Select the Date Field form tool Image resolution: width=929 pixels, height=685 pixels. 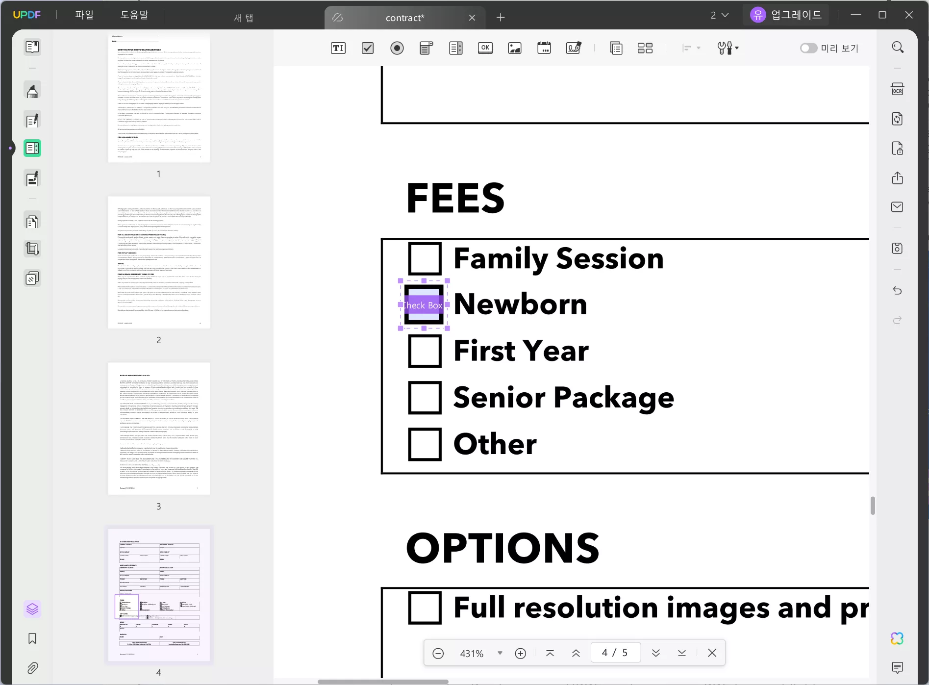(x=544, y=48)
